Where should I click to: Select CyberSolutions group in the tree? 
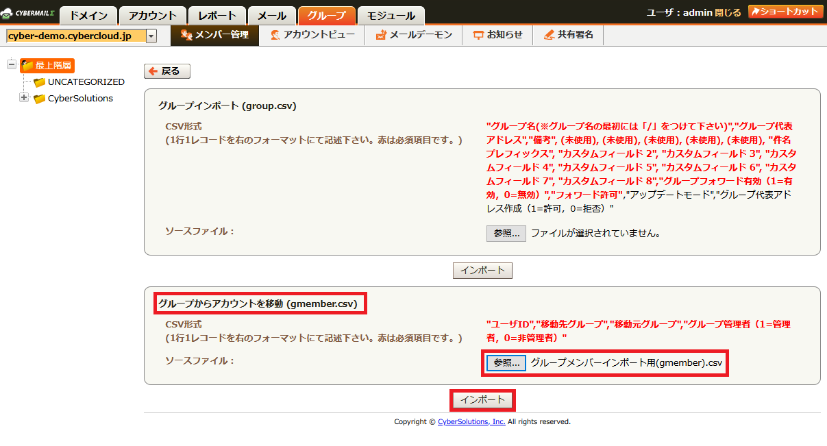click(x=80, y=99)
